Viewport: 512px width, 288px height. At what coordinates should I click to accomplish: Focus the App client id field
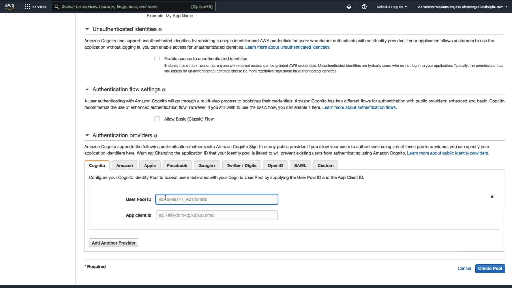217,215
